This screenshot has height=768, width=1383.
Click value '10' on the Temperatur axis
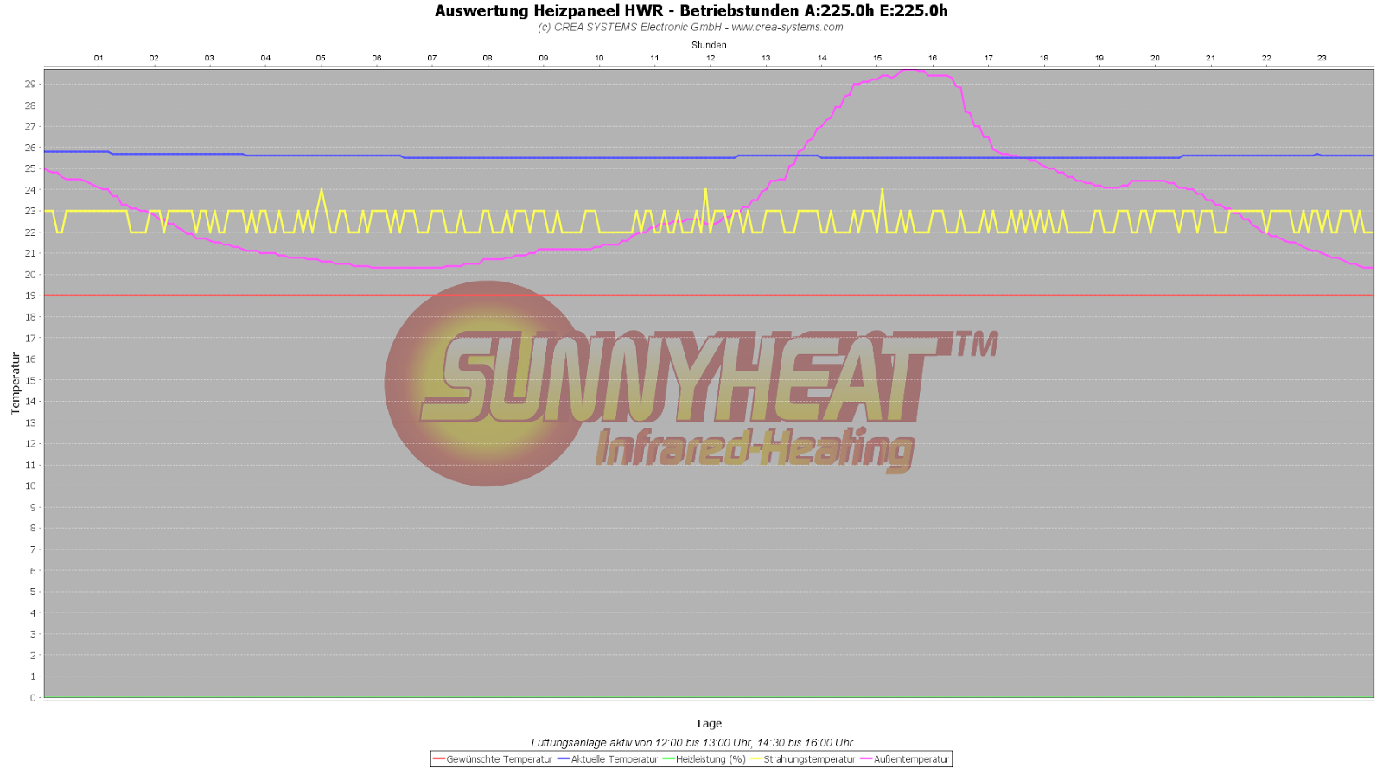[x=30, y=486]
